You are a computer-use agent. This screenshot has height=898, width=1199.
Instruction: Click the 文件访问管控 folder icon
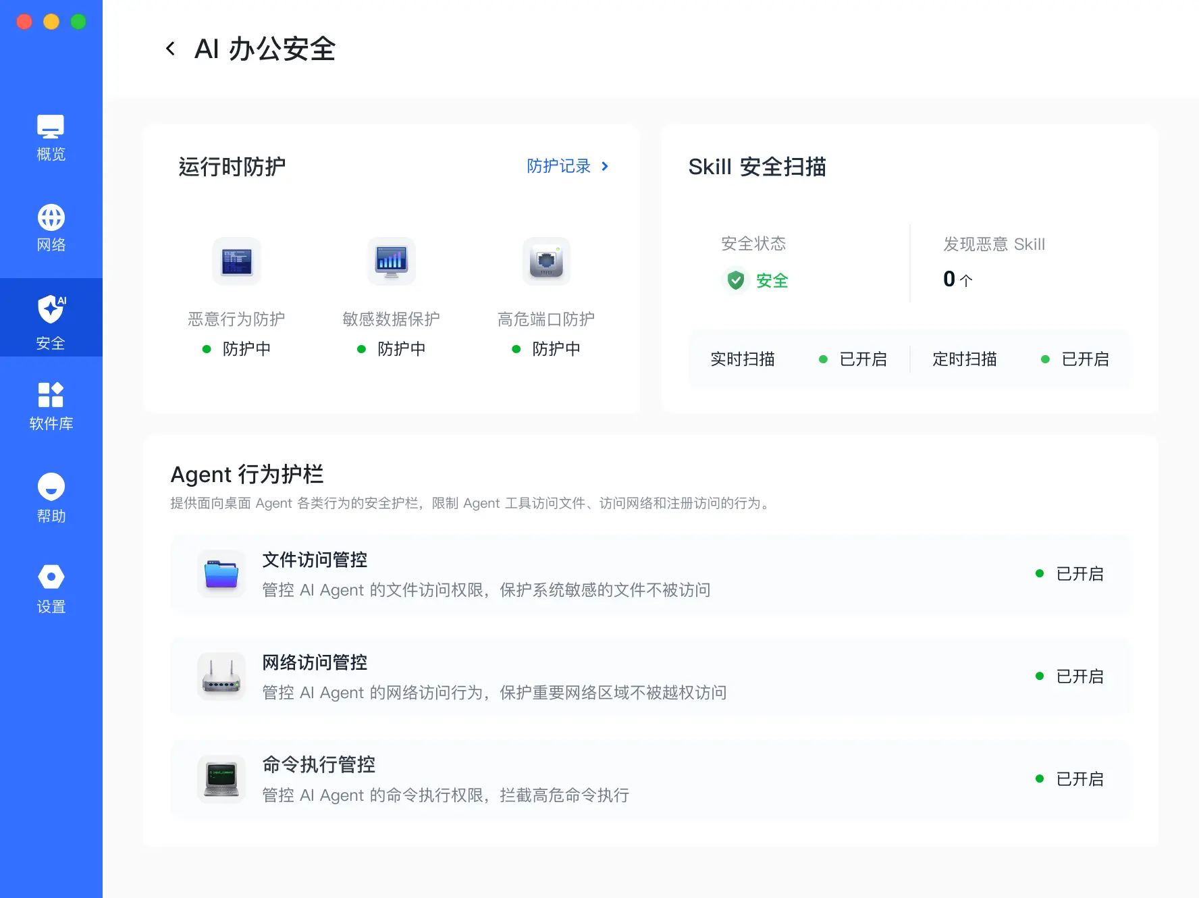tap(221, 574)
